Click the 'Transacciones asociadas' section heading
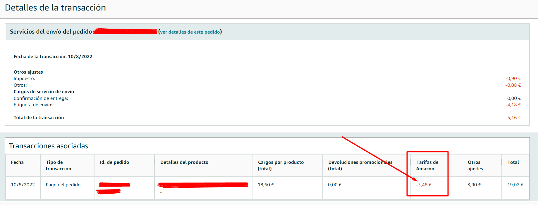The image size is (538, 205). coord(49,146)
